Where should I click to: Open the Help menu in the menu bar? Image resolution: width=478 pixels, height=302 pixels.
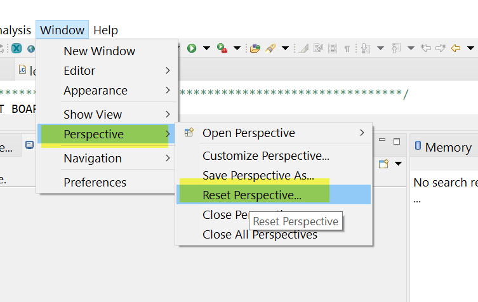coord(105,30)
